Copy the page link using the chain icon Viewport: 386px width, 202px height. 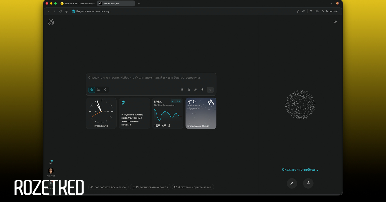point(303,11)
